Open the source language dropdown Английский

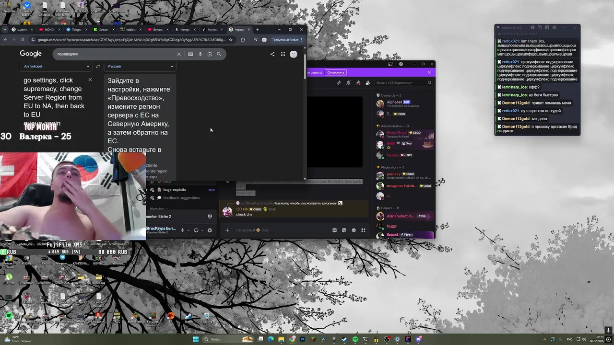click(x=57, y=67)
